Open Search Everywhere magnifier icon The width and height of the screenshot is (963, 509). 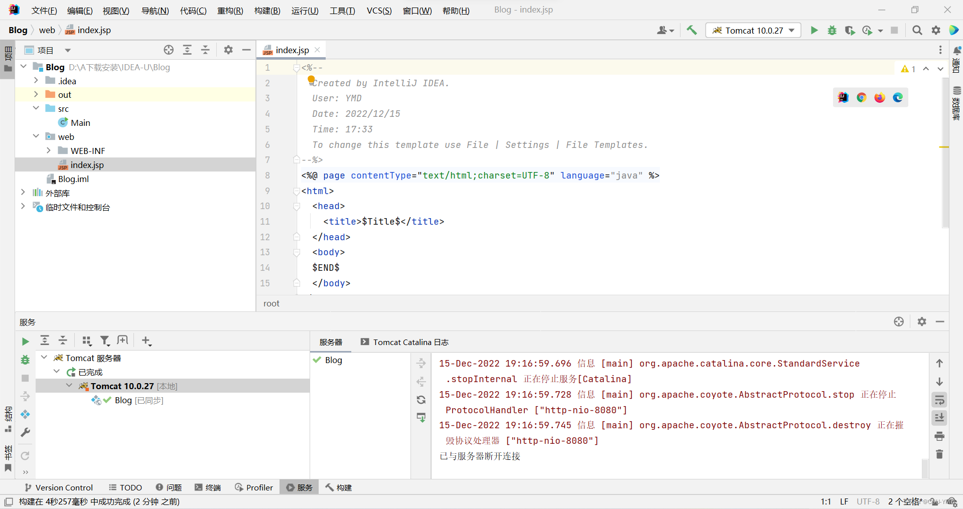tap(917, 30)
